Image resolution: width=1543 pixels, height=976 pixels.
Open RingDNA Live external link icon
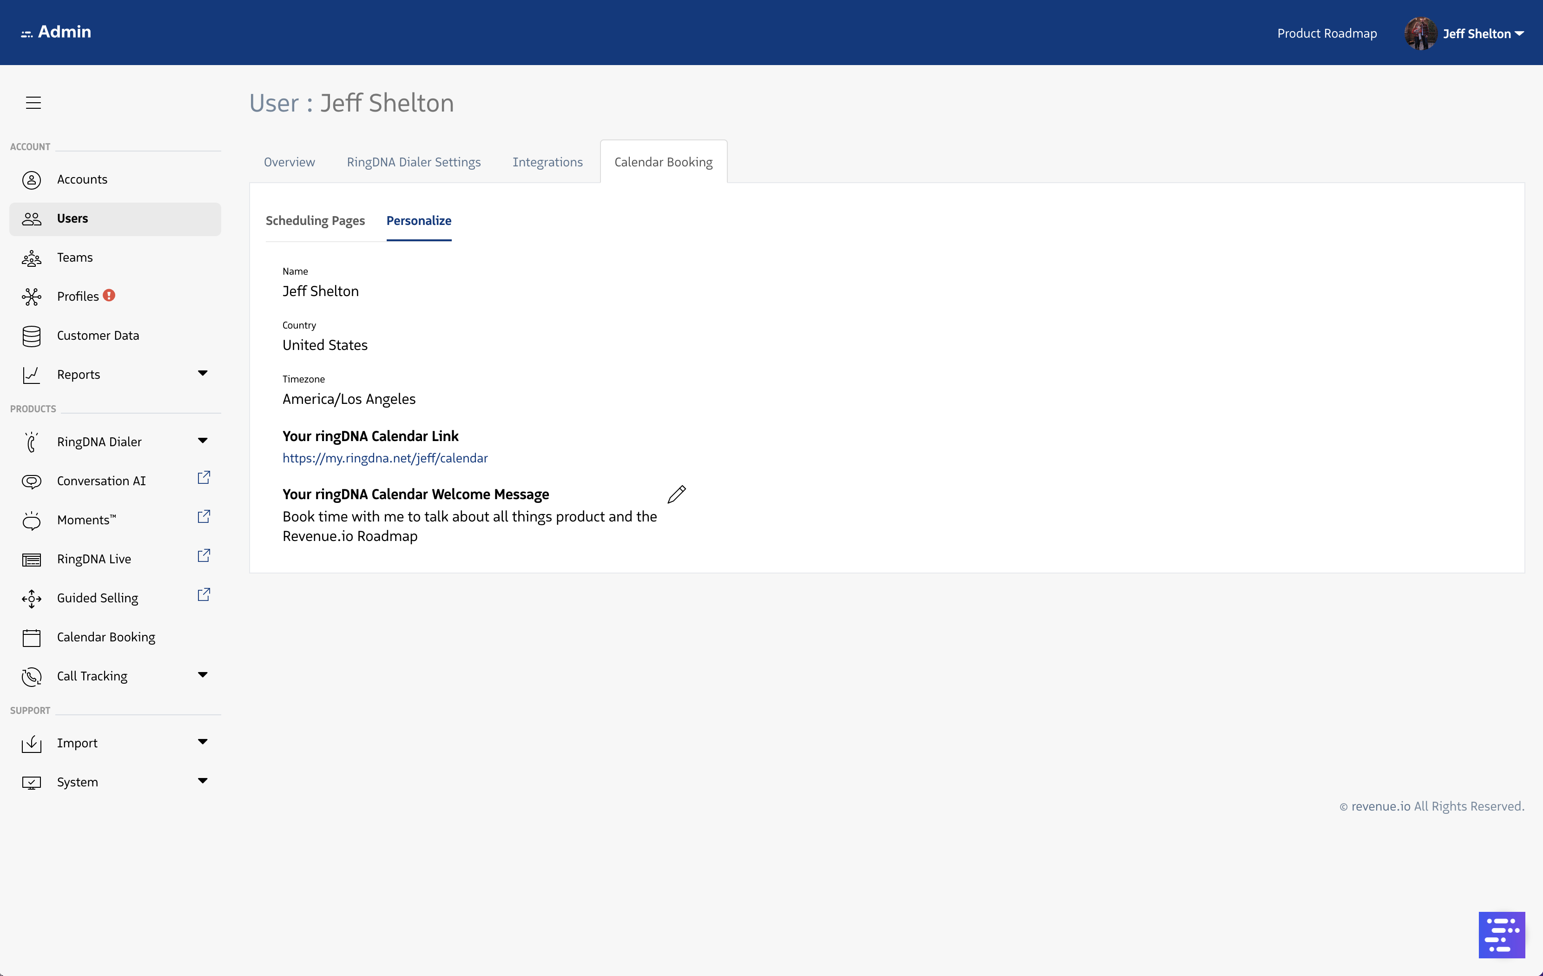point(204,555)
